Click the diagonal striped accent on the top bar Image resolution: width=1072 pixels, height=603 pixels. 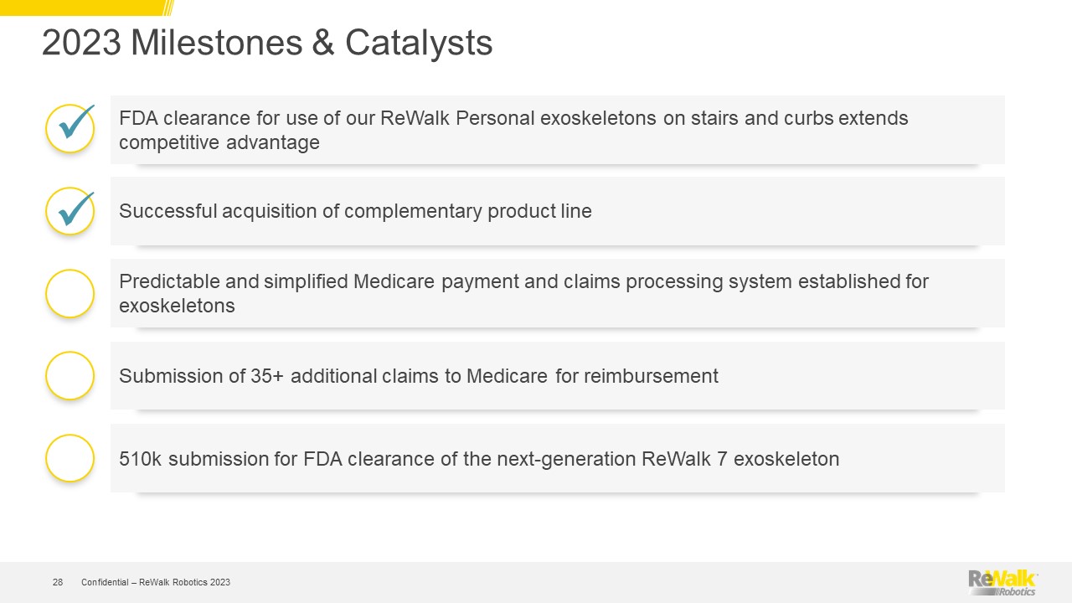[x=167, y=8]
